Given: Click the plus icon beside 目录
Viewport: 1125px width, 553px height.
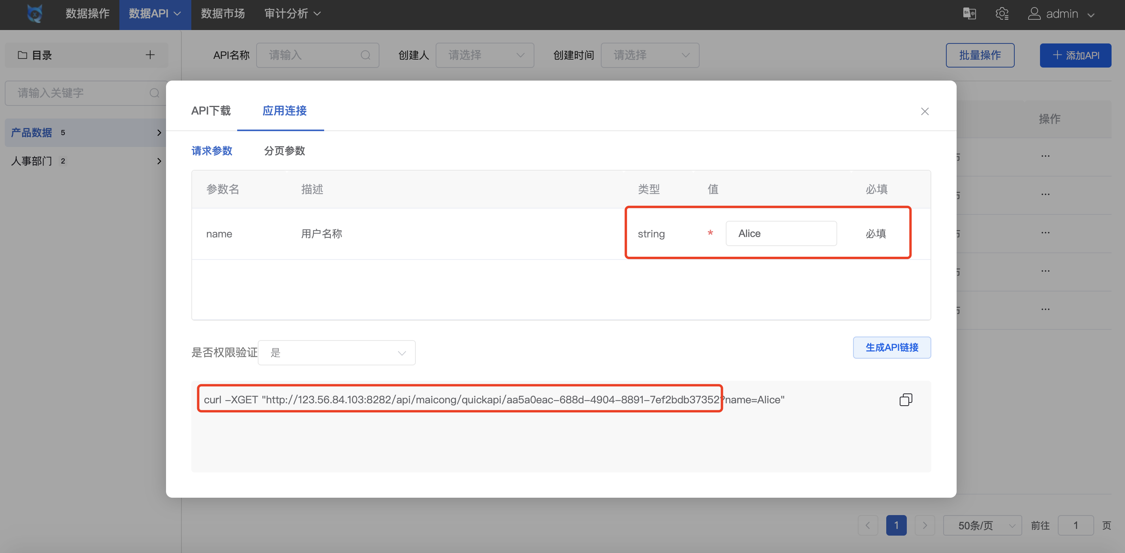Looking at the screenshot, I should [150, 55].
